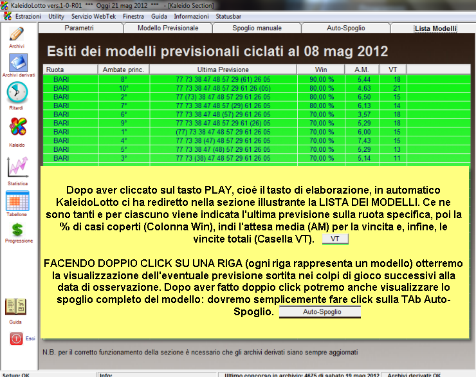476x377 pixels.
Task: Select BARI row with ambata 9°
Action: point(257,124)
